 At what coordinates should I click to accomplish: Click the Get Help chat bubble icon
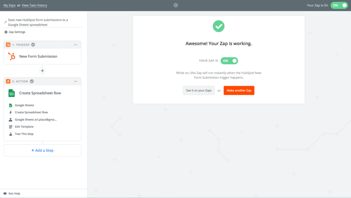click(5, 194)
